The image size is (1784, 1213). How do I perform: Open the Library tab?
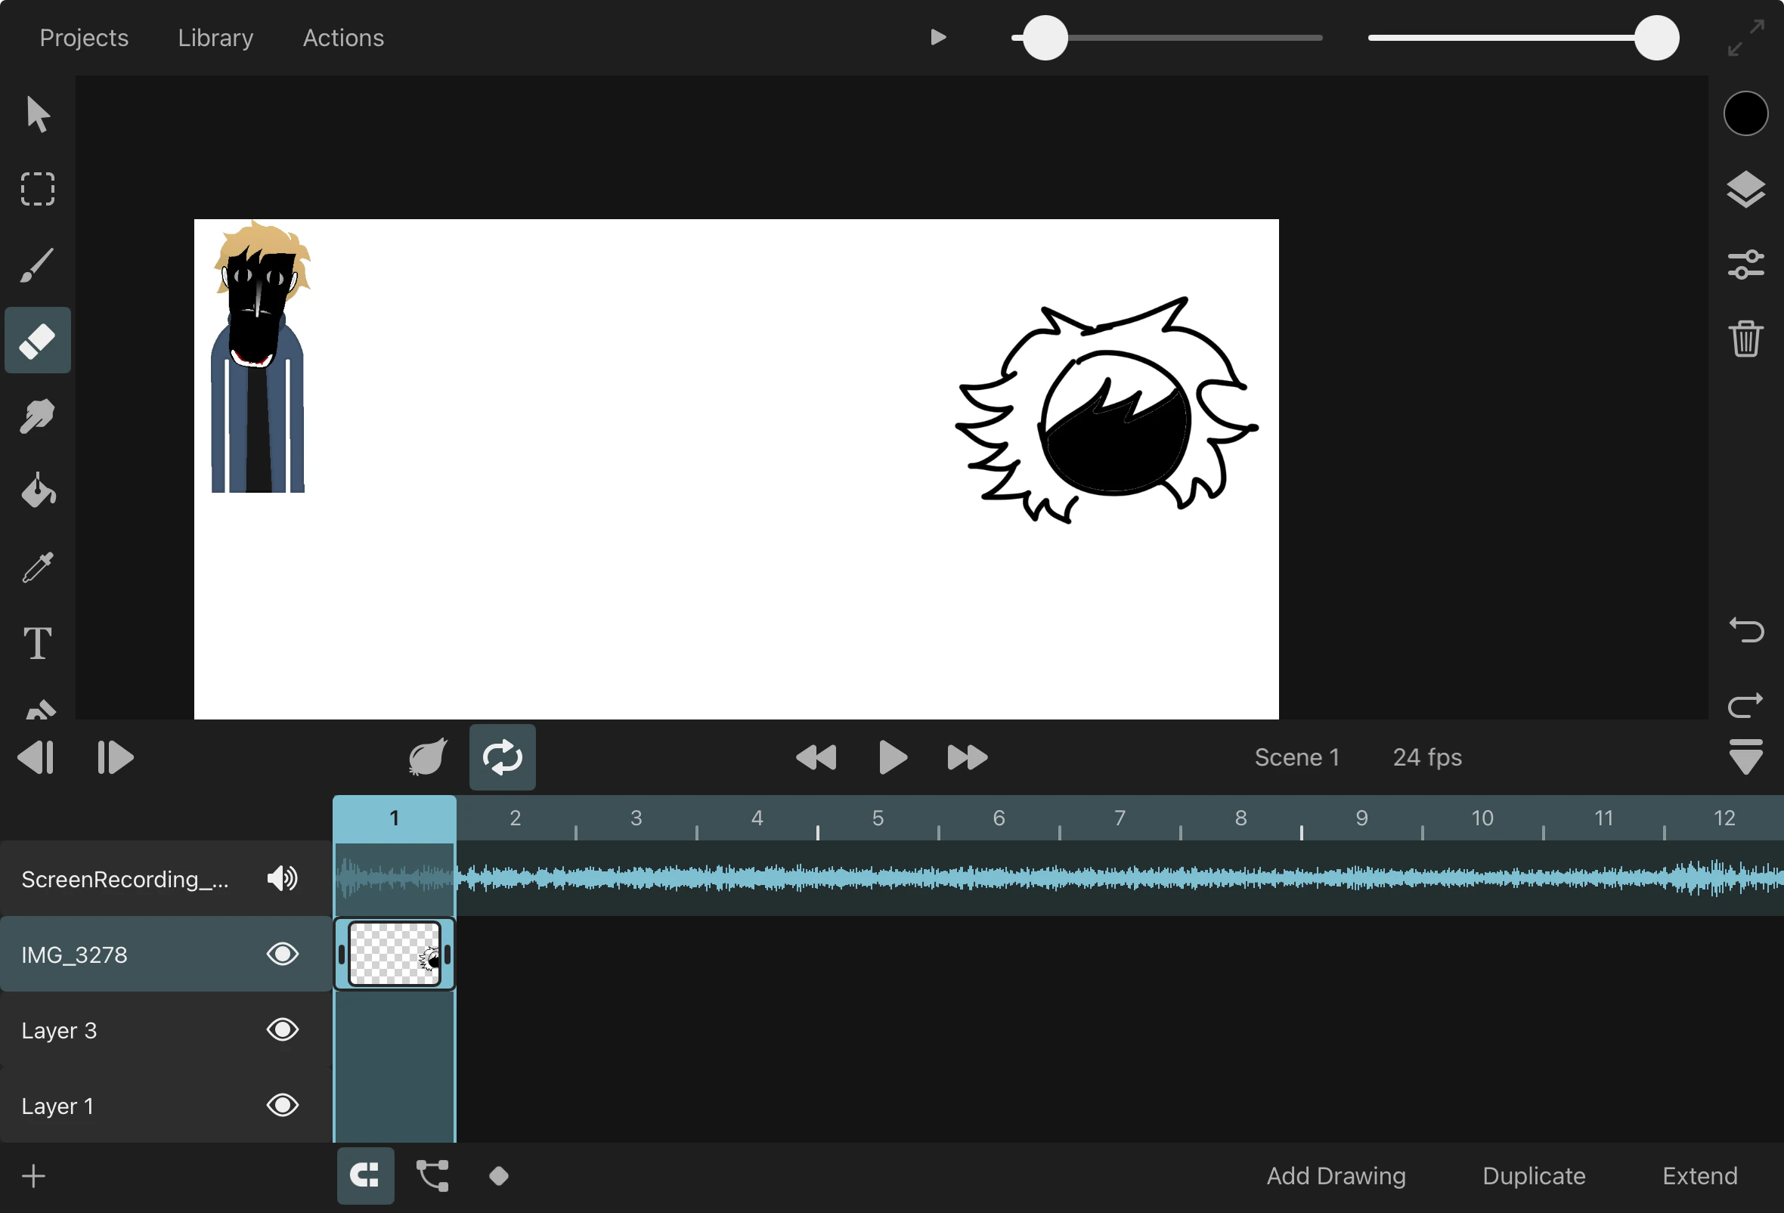point(215,38)
